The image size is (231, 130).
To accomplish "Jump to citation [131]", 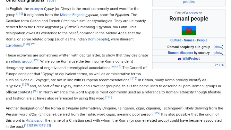I will [41, 126].
